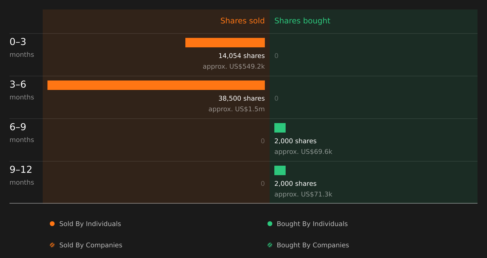Click the approx. US$69.6k amount

pyautogui.click(x=303, y=151)
